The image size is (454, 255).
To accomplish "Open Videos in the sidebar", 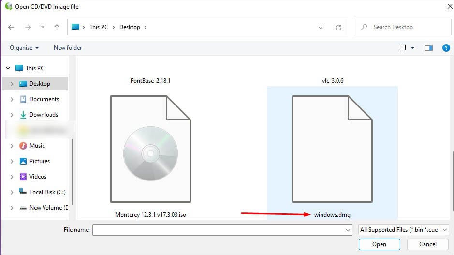I will pyautogui.click(x=38, y=176).
